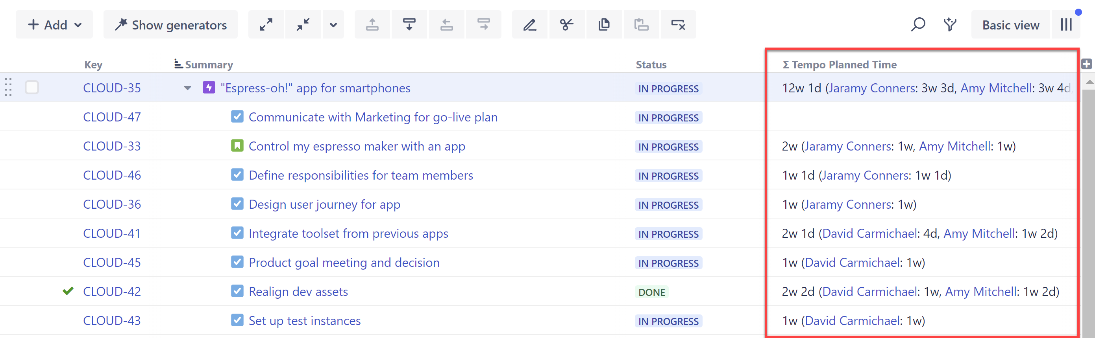The image size is (1095, 338).
Task: Open expand/collapse level dropdown arrow
Action: (x=334, y=25)
